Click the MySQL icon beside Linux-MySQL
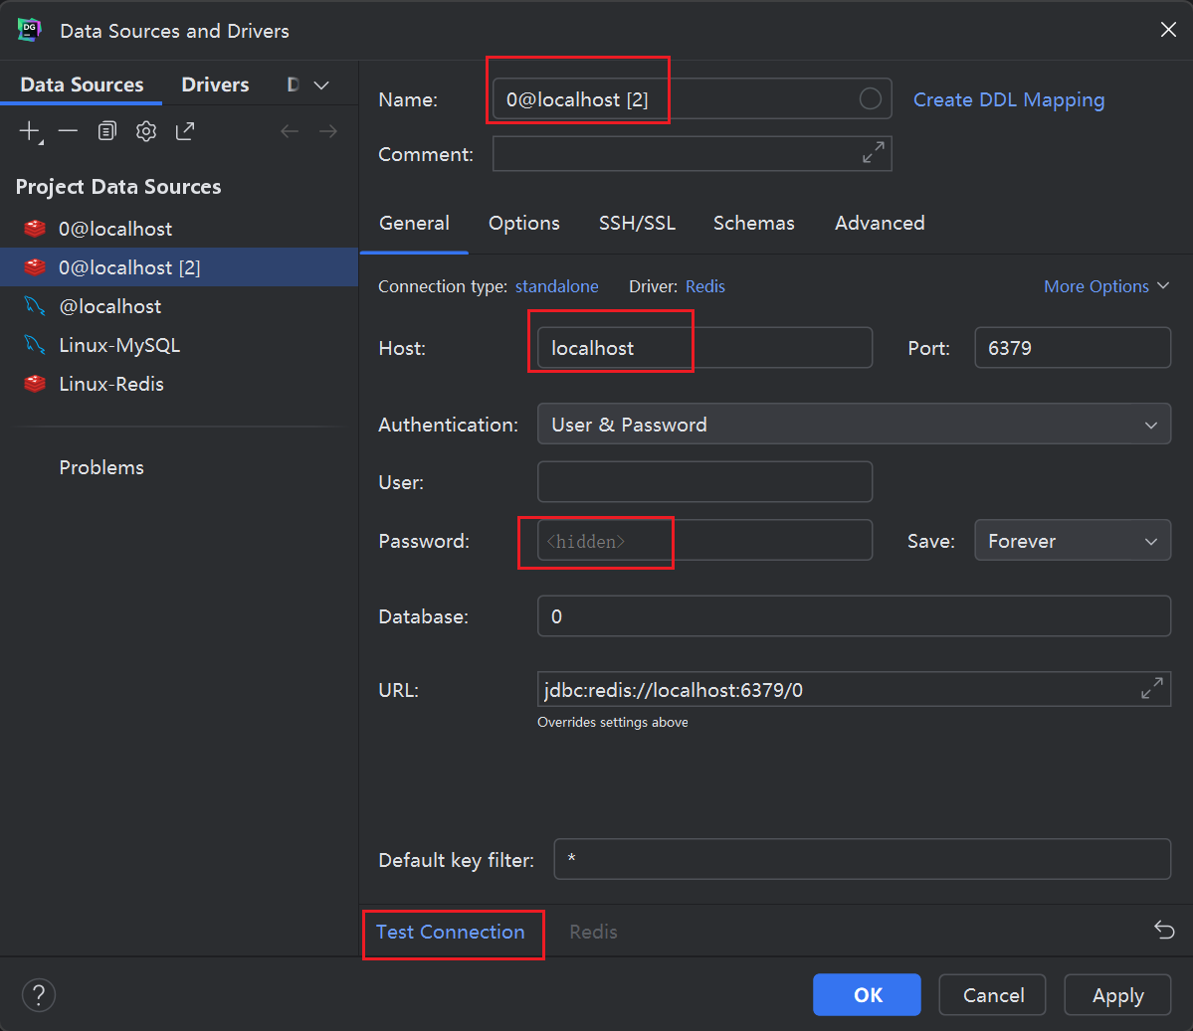The image size is (1193, 1031). click(35, 344)
